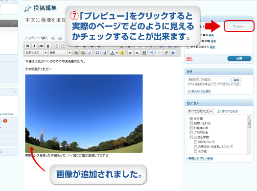Click the icon right of redo
The image size is (257, 191).
point(166,53)
